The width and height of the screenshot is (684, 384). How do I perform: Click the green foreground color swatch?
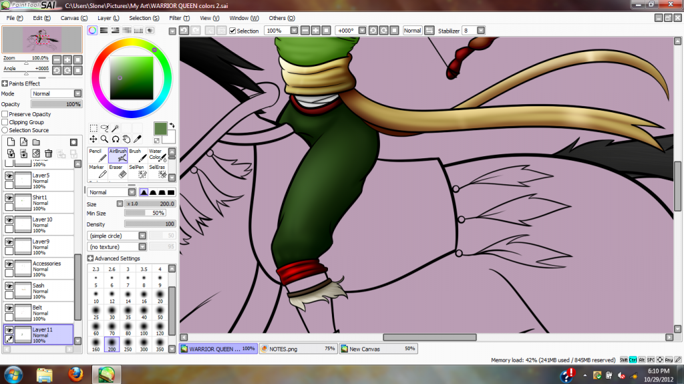(160, 129)
